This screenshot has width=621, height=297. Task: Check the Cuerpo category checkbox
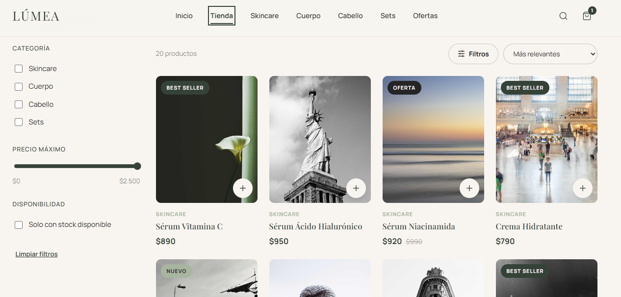19,87
